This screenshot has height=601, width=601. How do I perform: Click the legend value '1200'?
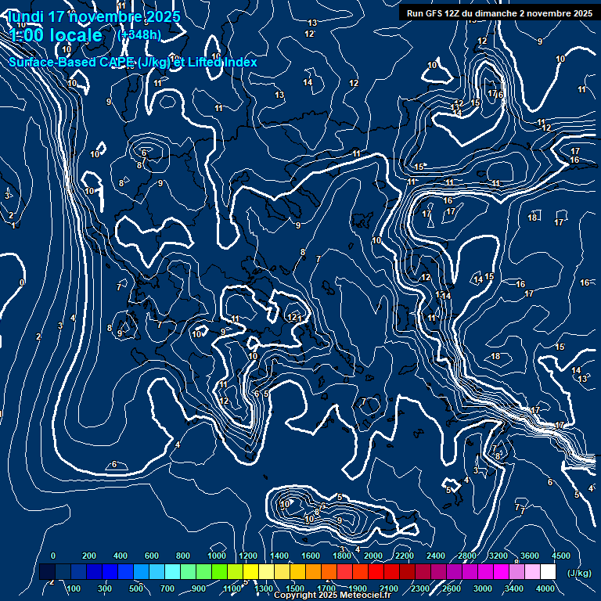pyautogui.click(x=248, y=556)
